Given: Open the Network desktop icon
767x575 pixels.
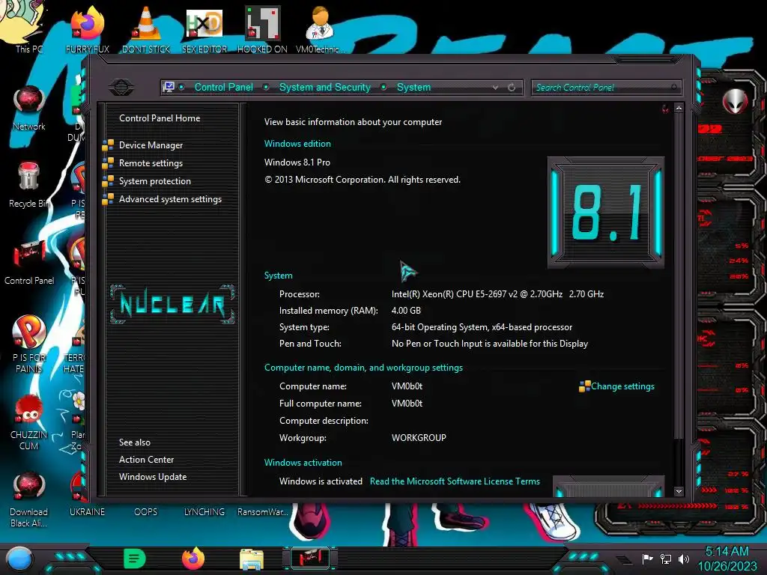Looking at the screenshot, I should tap(29, 108).
